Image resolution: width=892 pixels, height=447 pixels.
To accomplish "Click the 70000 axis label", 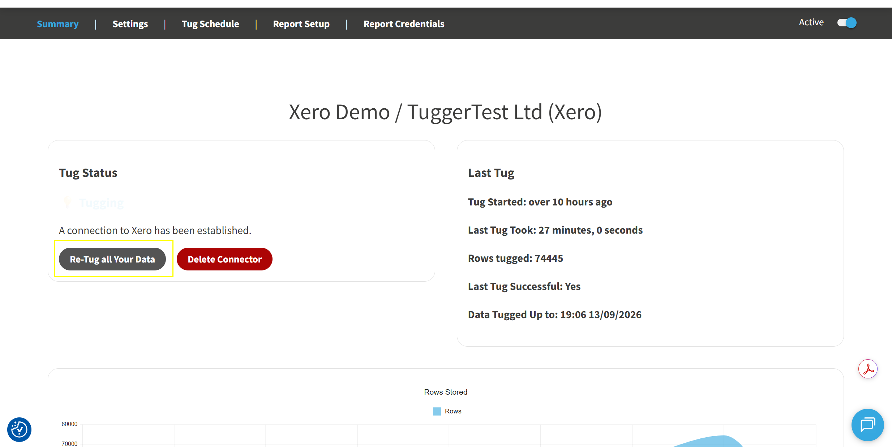I will tap(69, 444).
